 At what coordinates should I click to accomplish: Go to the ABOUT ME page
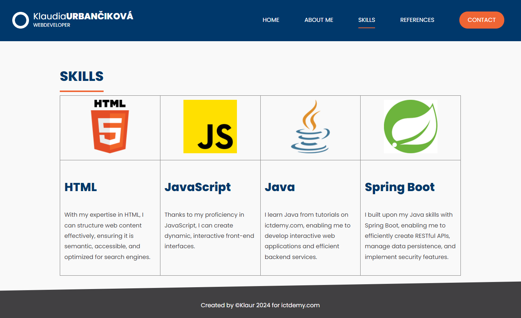[x=319, y=20]
